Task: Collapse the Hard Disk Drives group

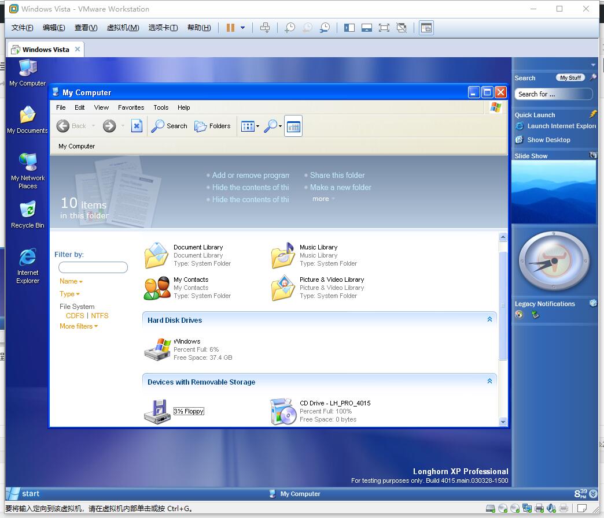Action: click(x=489, y=319)
